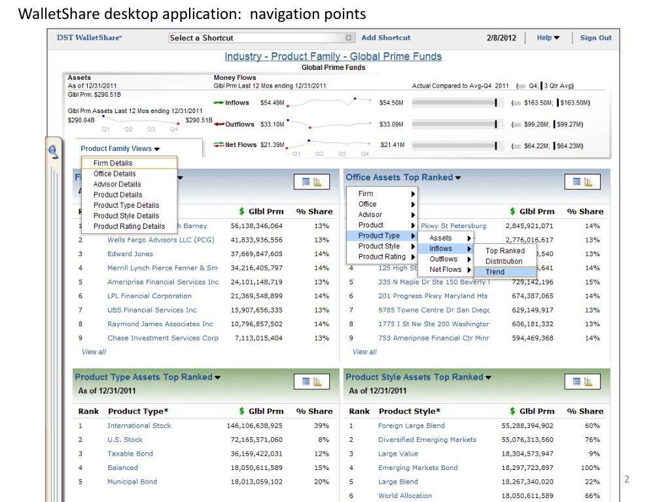Expand the Product Style submenu item

pos(381,246)
